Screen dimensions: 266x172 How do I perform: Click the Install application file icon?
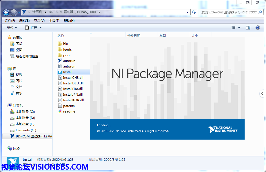pyautogui.click(x=60, y=72)
